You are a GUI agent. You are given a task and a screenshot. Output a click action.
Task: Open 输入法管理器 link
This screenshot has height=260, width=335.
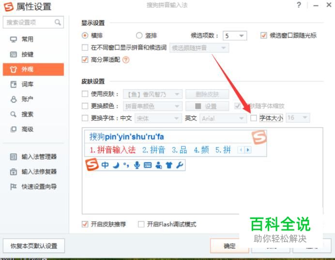coord(39,157)
